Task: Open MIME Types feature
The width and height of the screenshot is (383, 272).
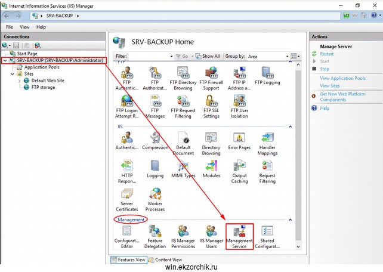Action: (x=183, y=169)
